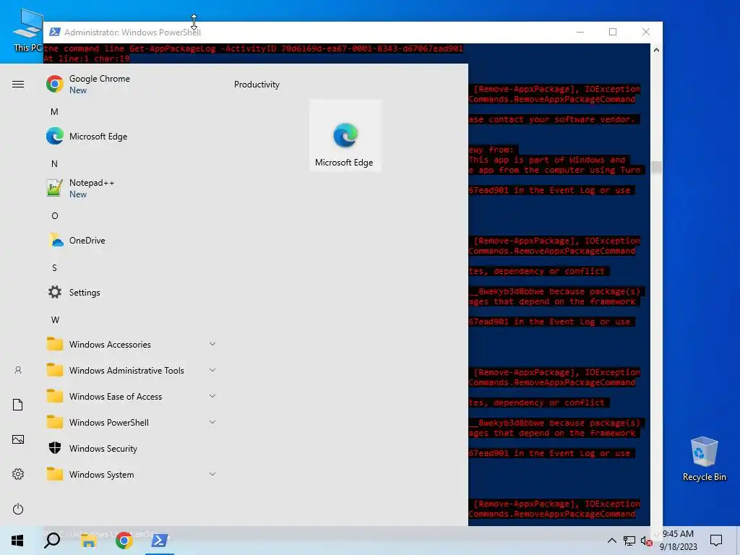Open the user account icon in Start
Screen dimensions: 740x555
(x=18, y=370)
